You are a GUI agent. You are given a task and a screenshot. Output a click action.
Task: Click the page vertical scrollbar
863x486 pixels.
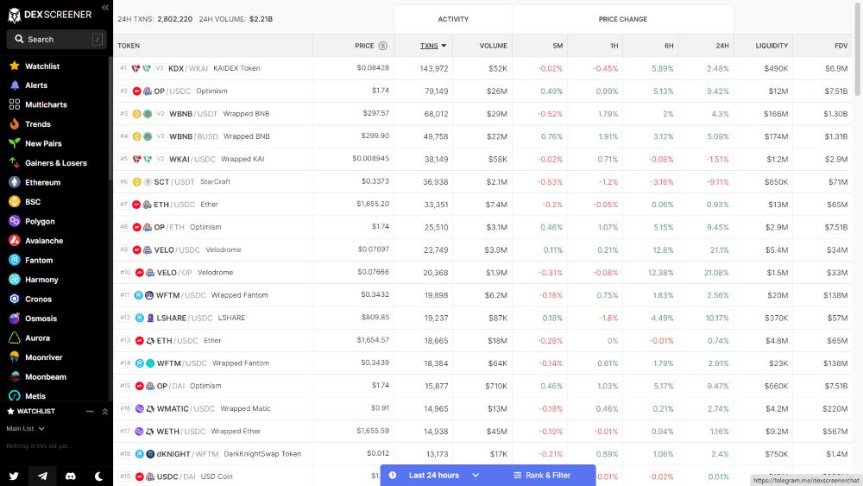click(x=857, y=49)
